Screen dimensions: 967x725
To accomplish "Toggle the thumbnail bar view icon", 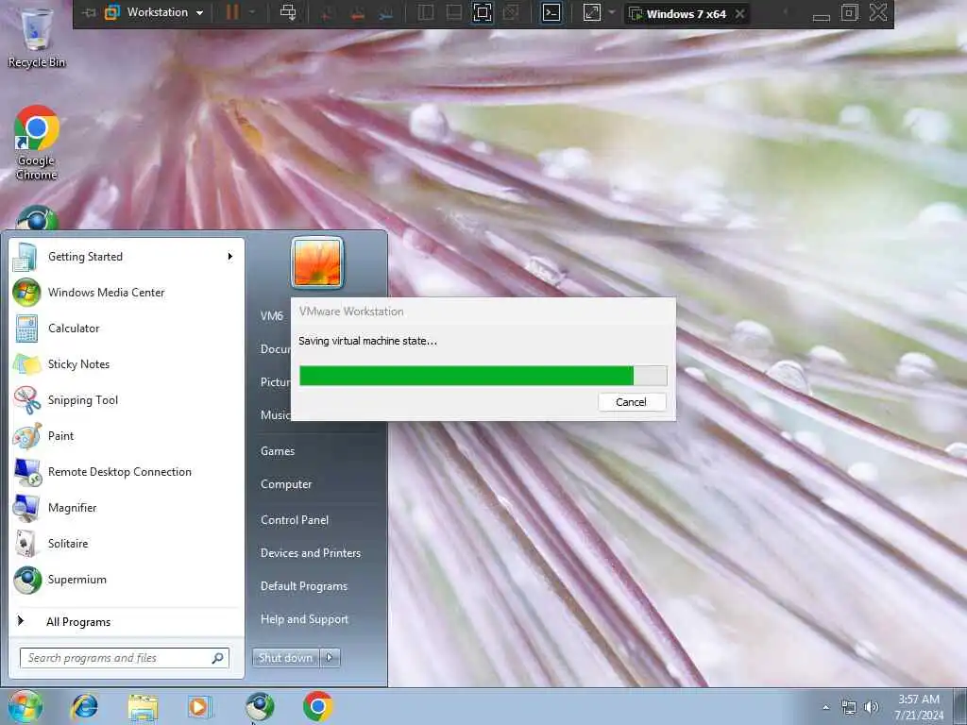I will [x=454, y=13].
